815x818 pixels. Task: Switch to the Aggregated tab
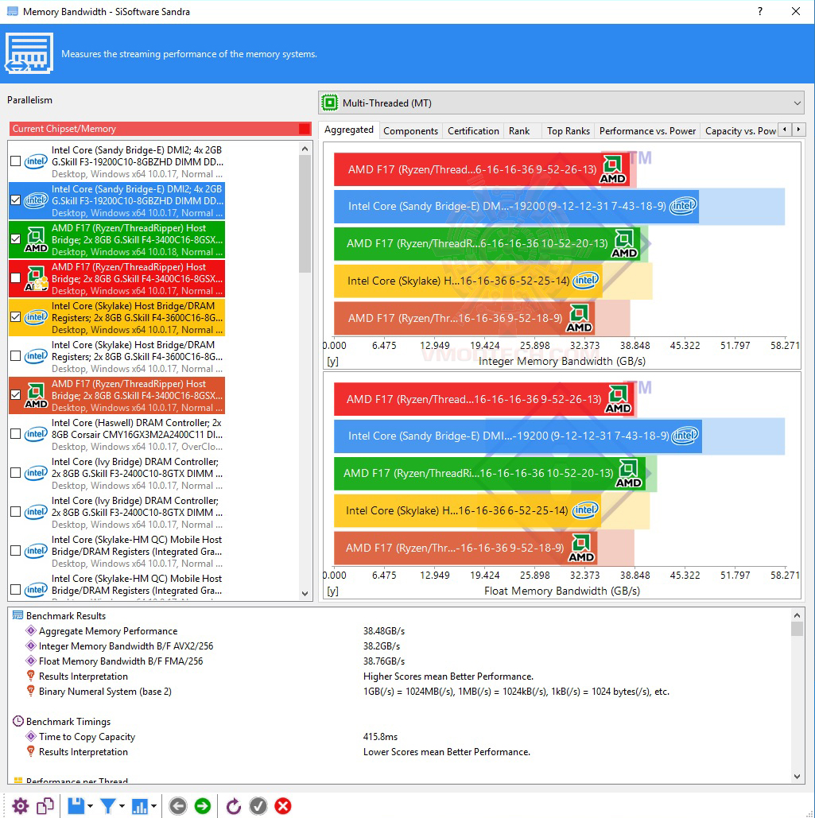(349, 130)
